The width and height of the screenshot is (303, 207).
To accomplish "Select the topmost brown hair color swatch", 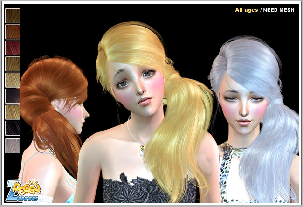I will (13, 16).
